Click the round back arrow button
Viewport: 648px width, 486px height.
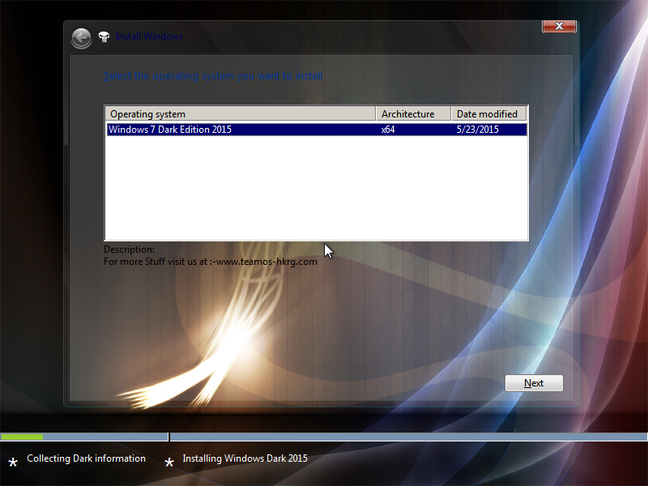pos(82,38)
